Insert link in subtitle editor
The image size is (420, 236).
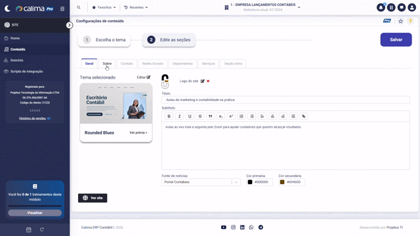(303, 116)
